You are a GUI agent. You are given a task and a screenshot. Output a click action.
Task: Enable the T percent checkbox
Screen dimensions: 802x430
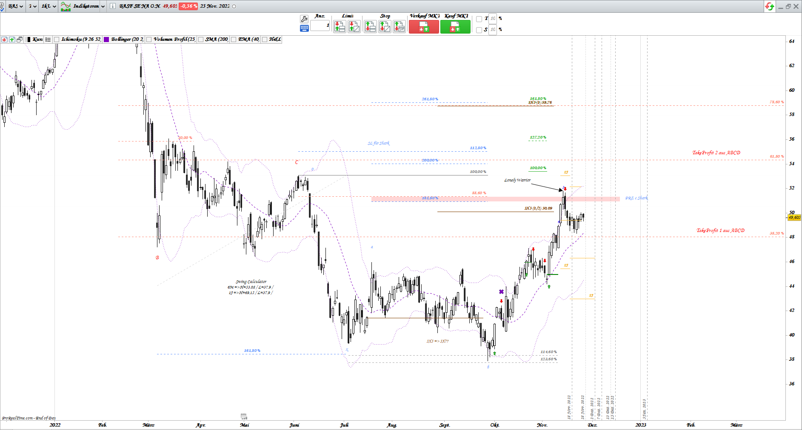tap(479, 19)
